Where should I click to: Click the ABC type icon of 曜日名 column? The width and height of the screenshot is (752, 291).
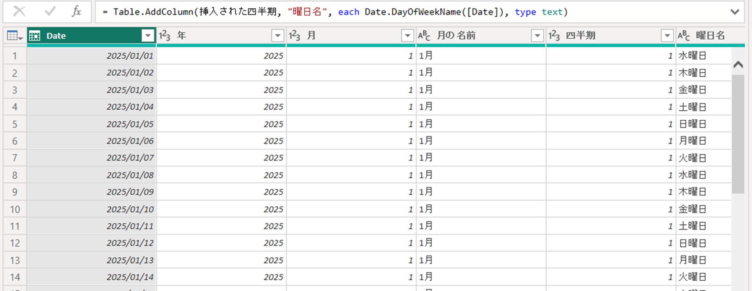(684, 36)
